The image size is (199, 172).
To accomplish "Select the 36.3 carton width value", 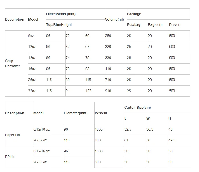I will click(x=150, y=129).
